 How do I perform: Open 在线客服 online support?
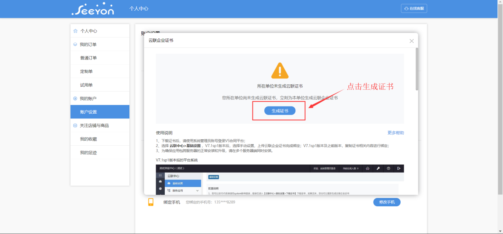414,8
